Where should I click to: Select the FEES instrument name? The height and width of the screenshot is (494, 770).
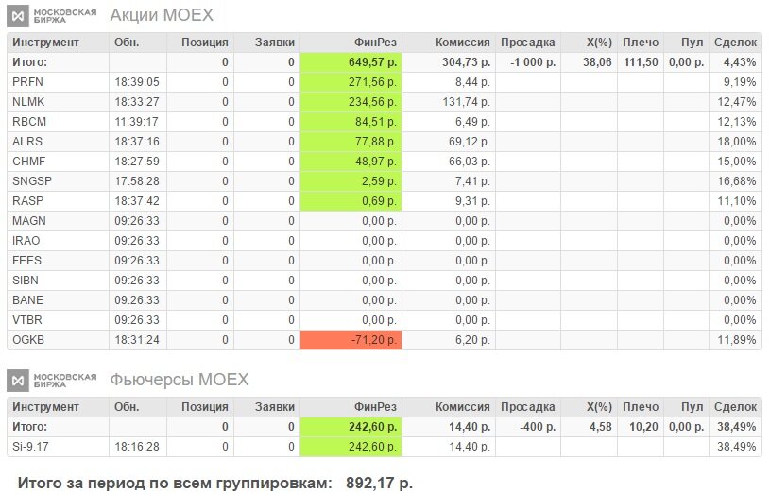tap(27, 261)
